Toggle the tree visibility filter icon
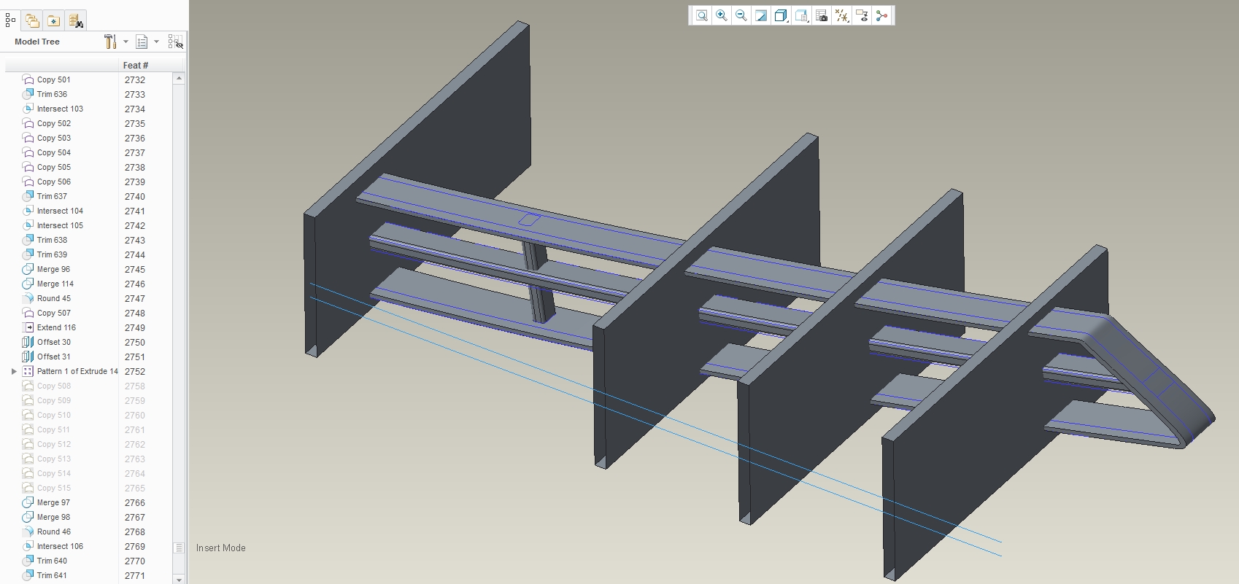Image resolution: width=1239 pixels, height=584 pixels. 175,42
